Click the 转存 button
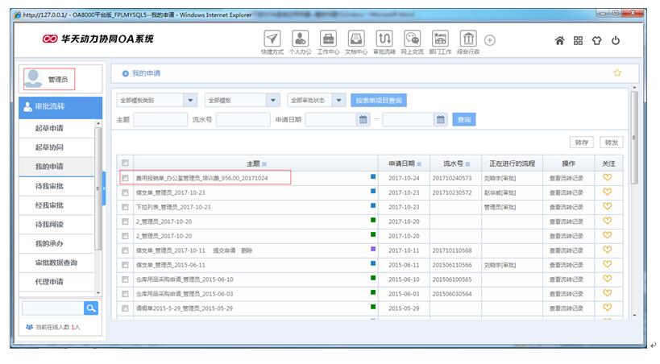Image resolution: width=660 pixels, height=364 pixels. [x=581, y=143]
